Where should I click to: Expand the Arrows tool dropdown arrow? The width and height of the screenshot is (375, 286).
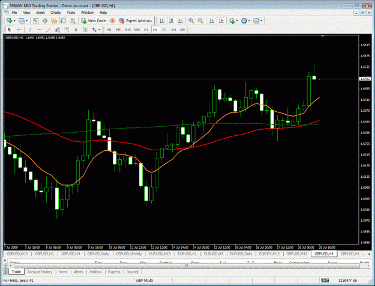[x=99, y=29]
